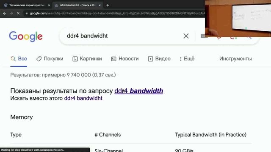Screen dimensions: 271x152
Task: Click the '# Channels' column header
Action: click(x=108, y=135)
